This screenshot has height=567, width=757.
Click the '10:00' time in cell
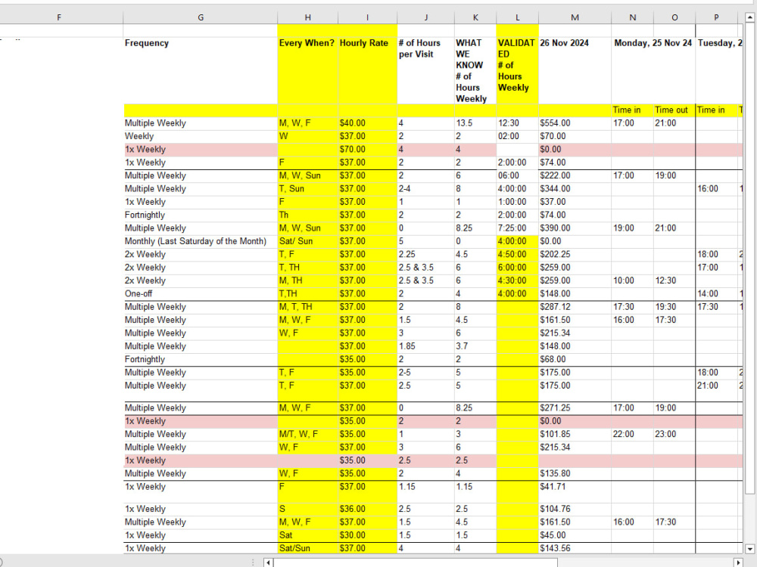pos(632,280)
